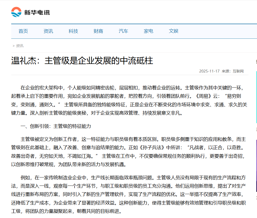Select the 首页 navigation item
This screenshot has width=257, height=218.
(23, 31)
